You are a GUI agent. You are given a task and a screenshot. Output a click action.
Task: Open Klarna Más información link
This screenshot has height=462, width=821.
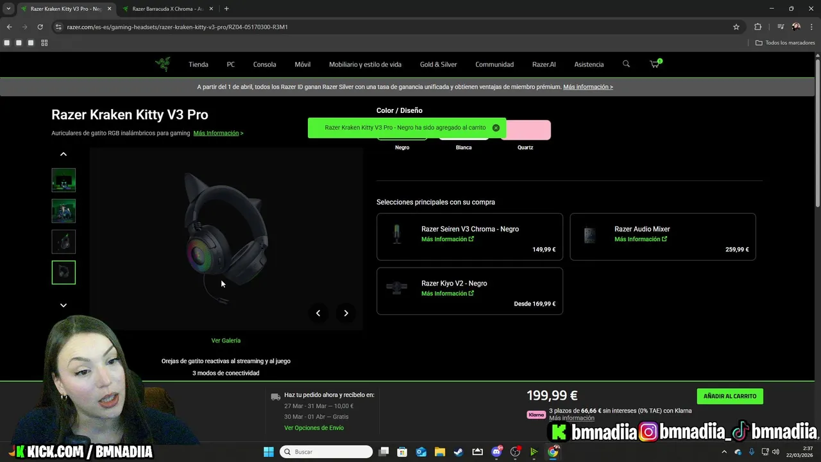pyautogui.click(x=571, y=418)
